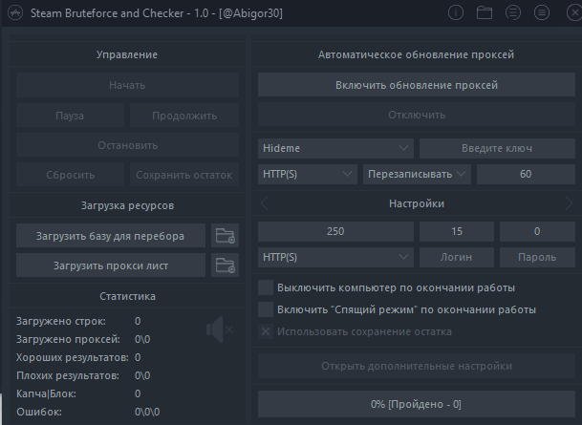Click the Начать button
The image size is (582, 425).
(127, 85)
